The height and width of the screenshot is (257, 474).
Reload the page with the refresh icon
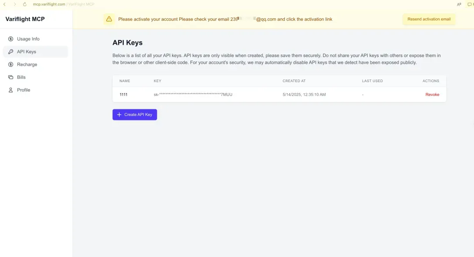pyautogui.click(x=25, y=4)
